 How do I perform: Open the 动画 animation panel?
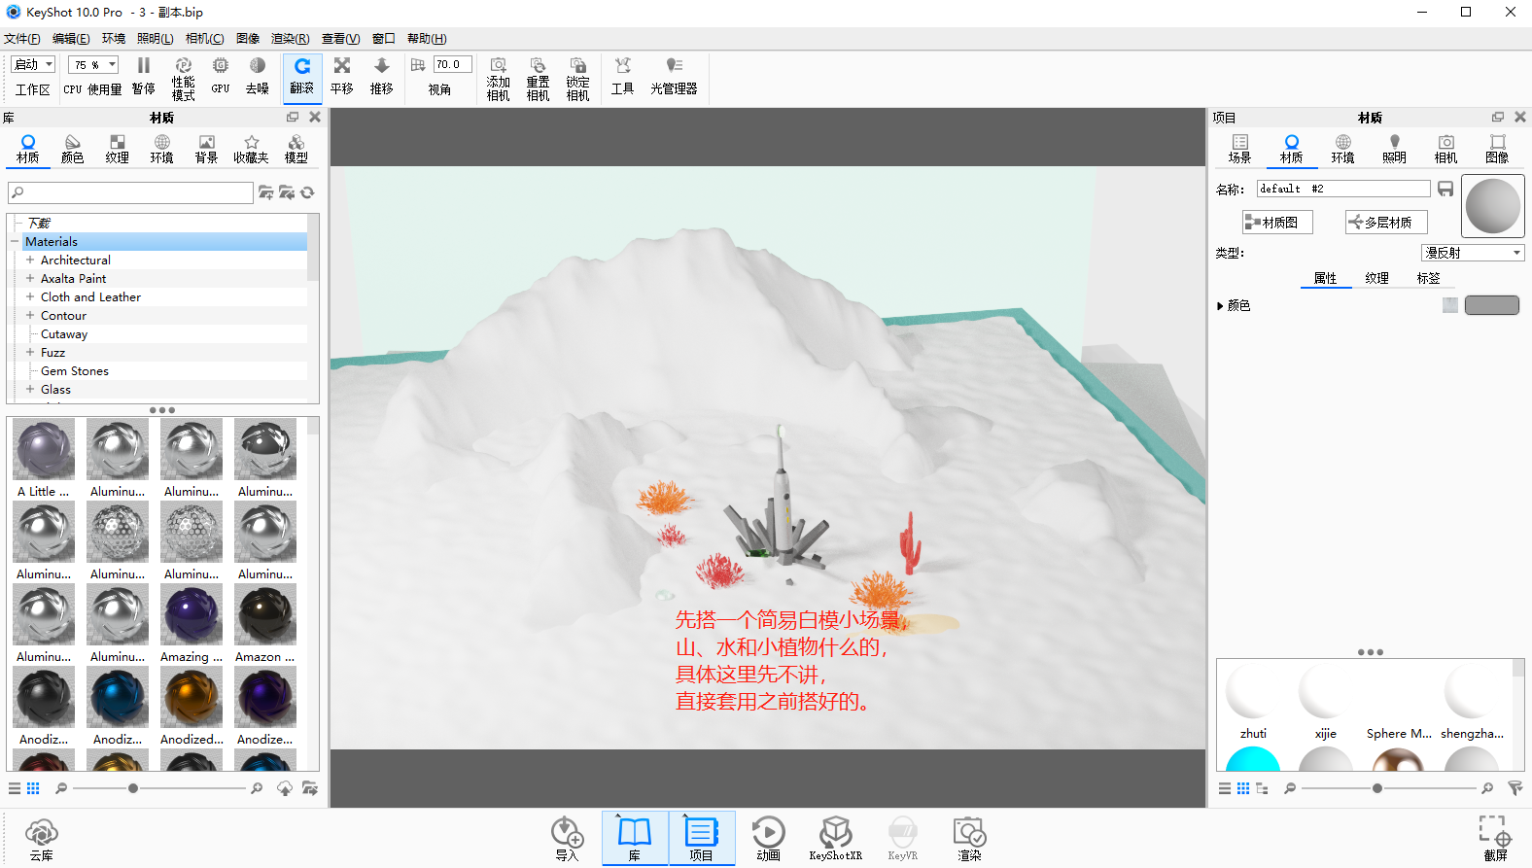(768, 840)
